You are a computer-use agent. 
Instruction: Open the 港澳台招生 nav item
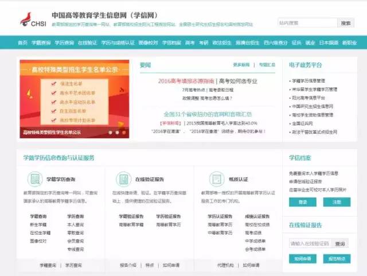point(247,42)
